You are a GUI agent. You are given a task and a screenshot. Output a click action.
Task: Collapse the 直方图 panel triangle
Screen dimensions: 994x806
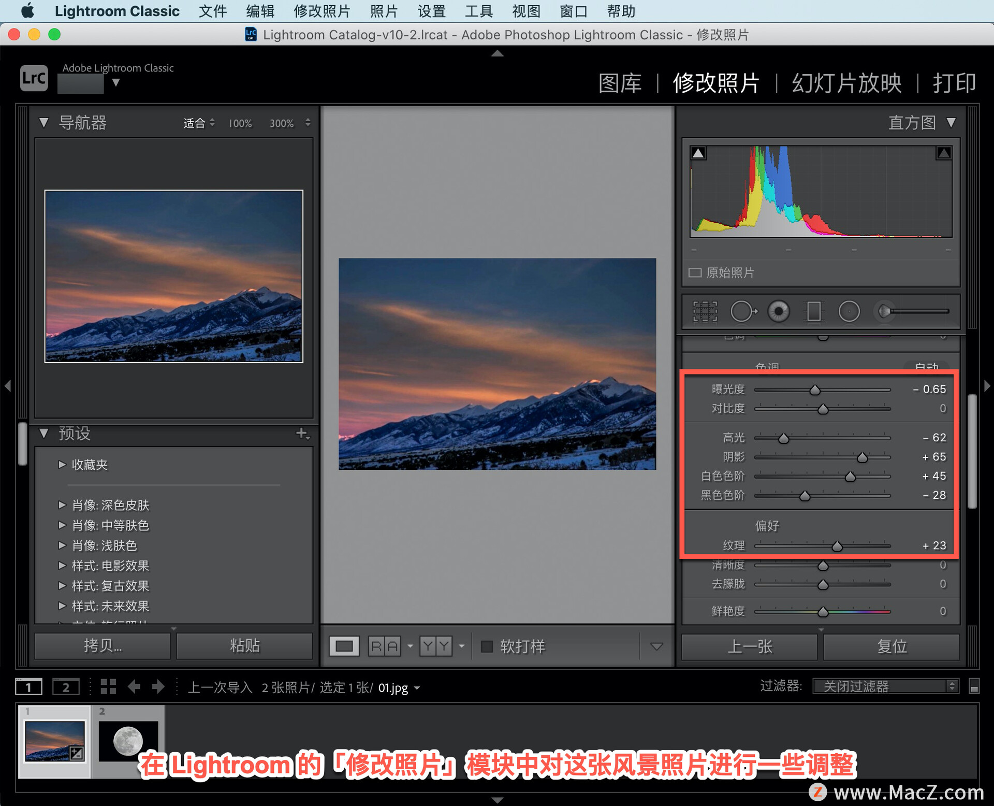tap(951, 123)
